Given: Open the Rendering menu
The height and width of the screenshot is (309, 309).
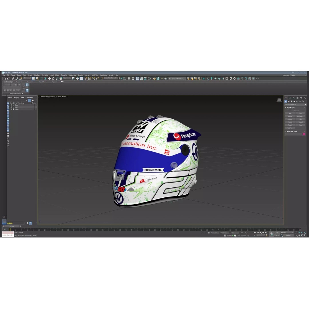Looking at the screenshot, I should click(x=64, y=75).
